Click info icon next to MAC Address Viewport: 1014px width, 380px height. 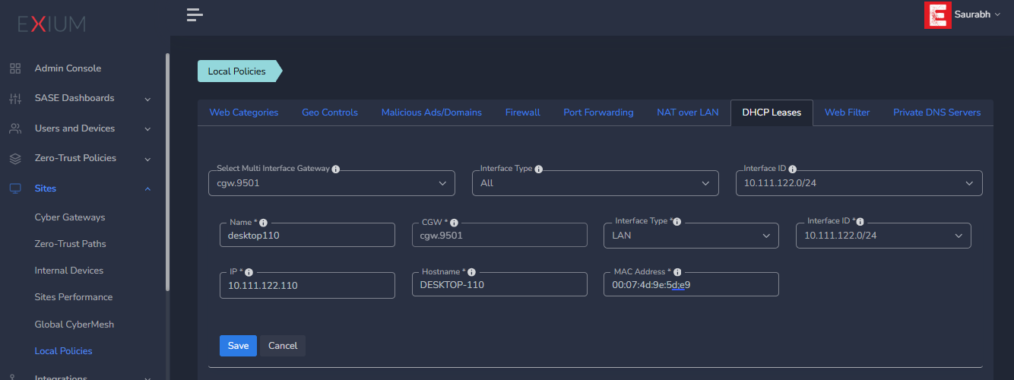[x=677, y=272]
